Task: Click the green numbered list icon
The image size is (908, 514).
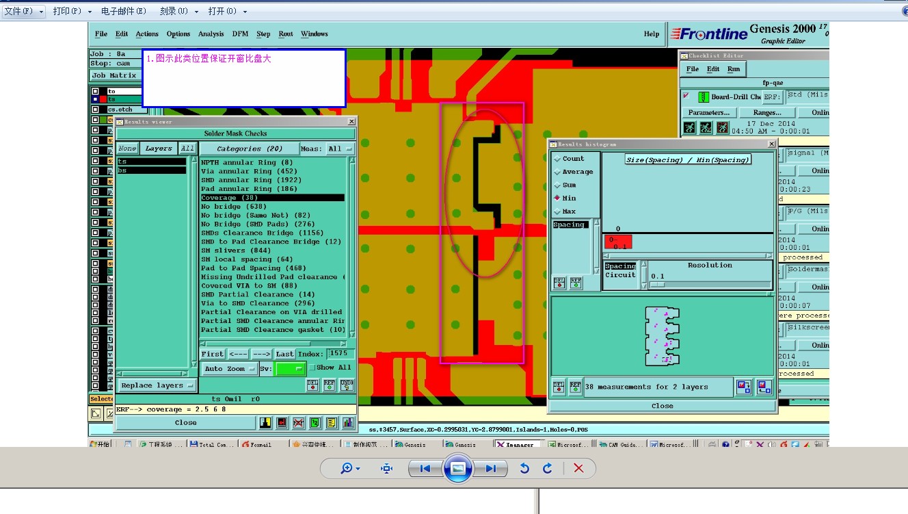Action: pyautogui.click(x=315, y=423)
